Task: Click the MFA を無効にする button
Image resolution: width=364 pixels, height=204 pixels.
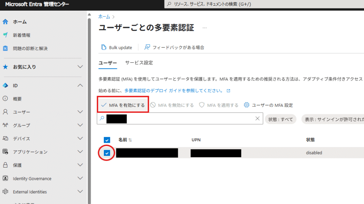Action: point(172,105)
